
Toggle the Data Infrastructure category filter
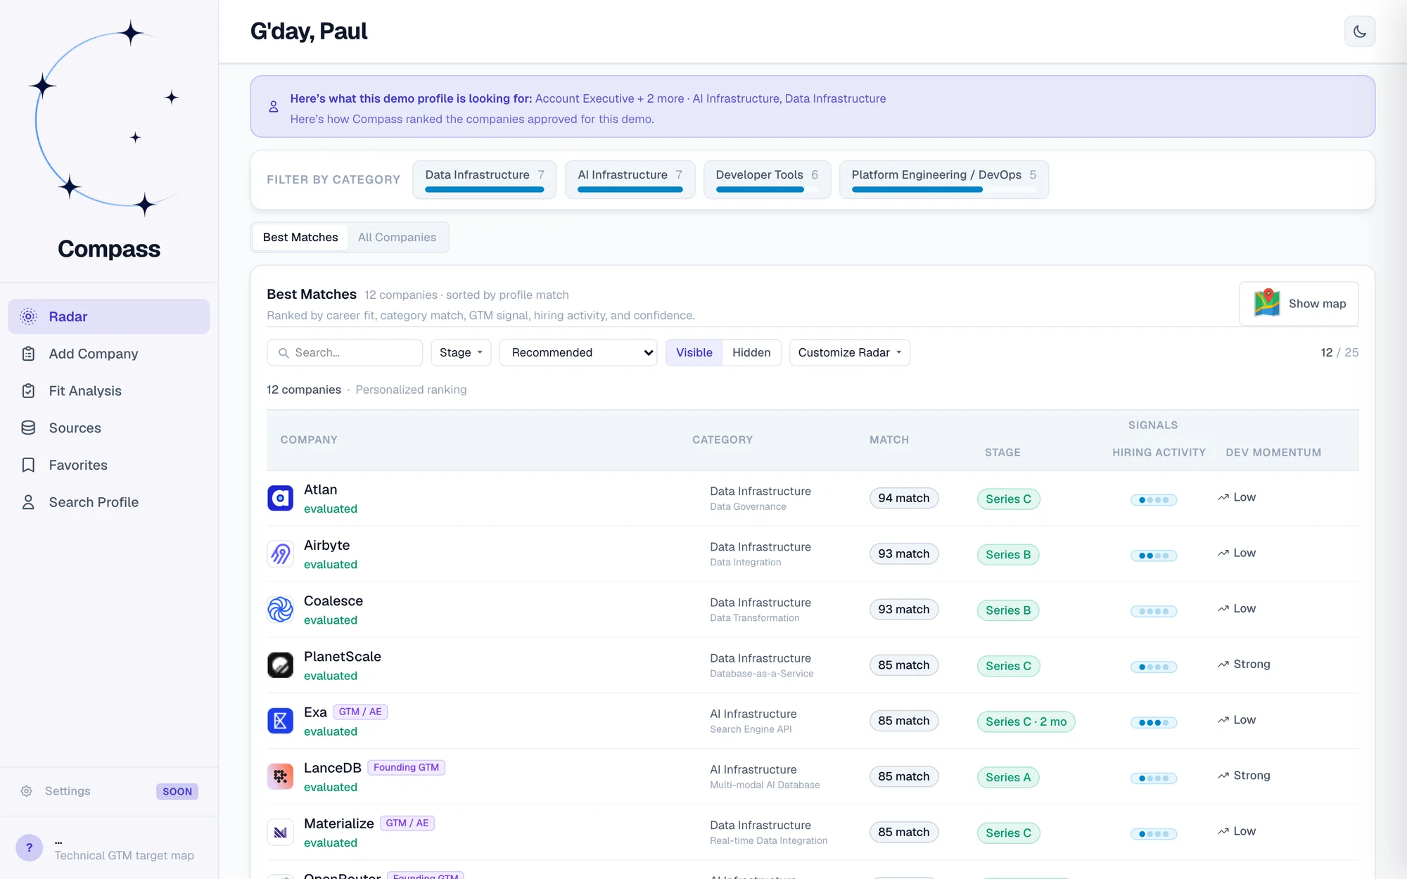(484, 179)
